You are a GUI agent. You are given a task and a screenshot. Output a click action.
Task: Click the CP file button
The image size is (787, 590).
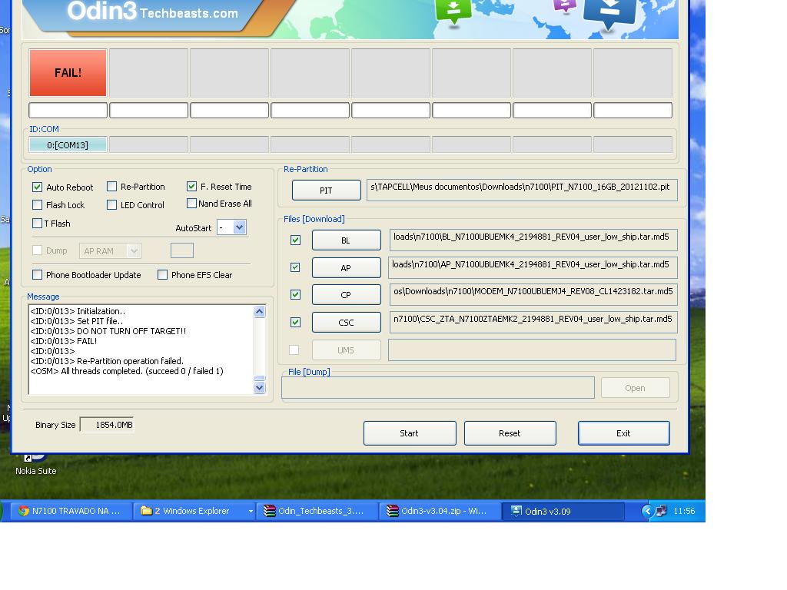347,295
